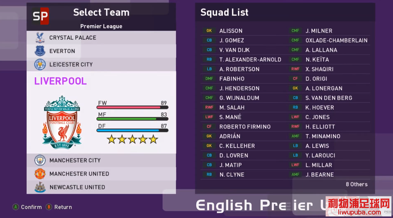Click the SP logo icon
Screen dimensions: 393x218
40,16
